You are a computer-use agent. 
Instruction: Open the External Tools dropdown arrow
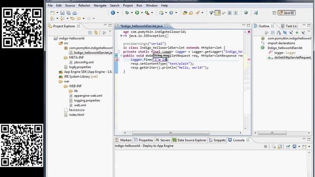(x=152, y=13)
